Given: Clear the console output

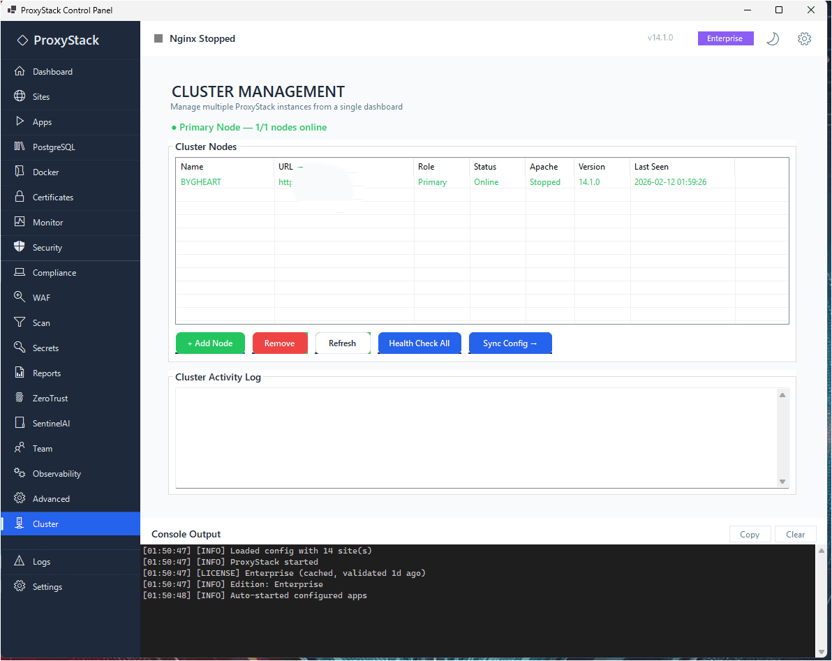Looking at the screenshot, I should (796, 533).
